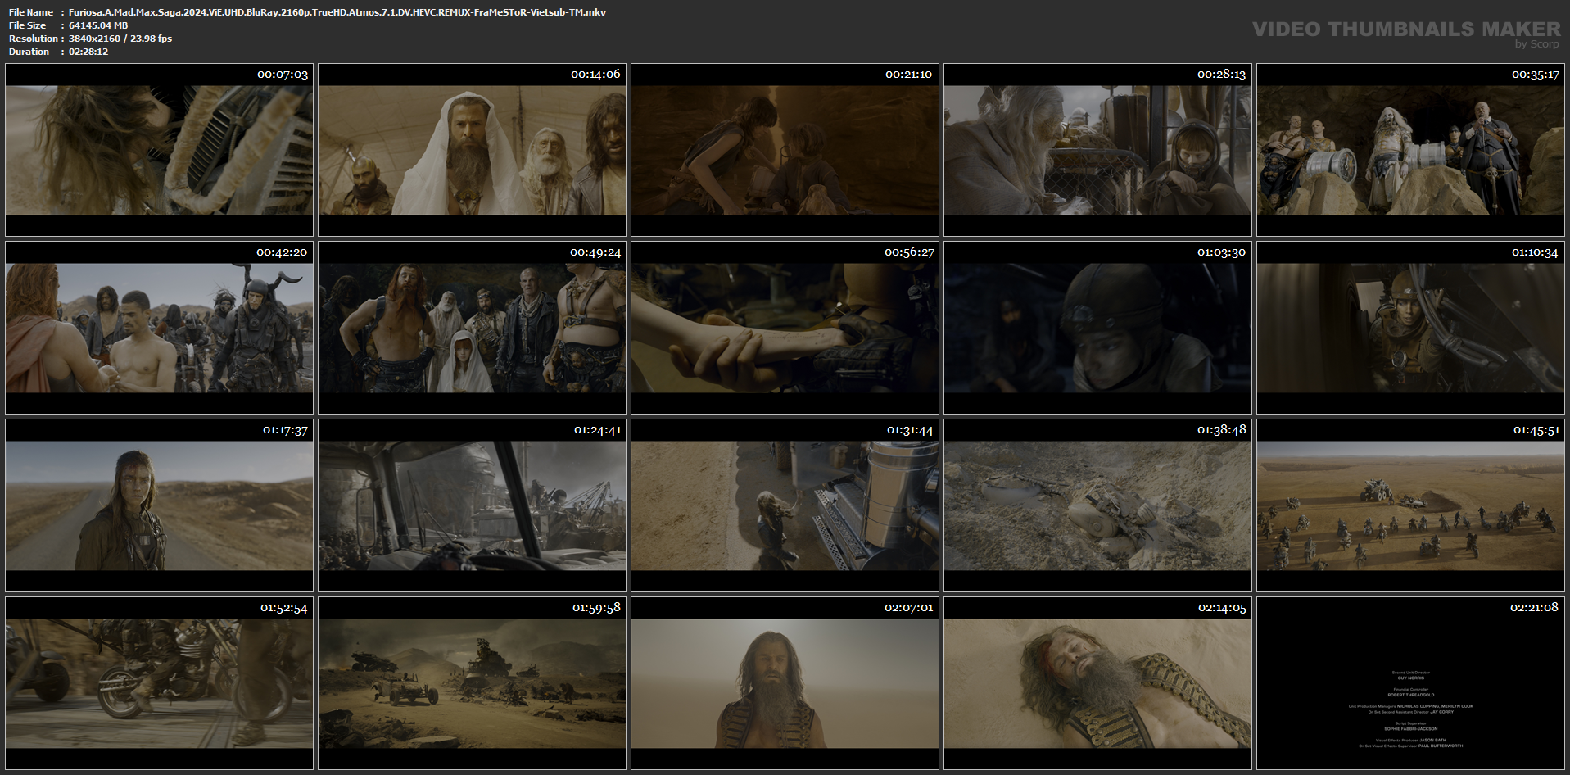Viewport: 1570px width, 775px height.
Task: Select the thumbnail at 00:21:10
Action: (785, 150)
